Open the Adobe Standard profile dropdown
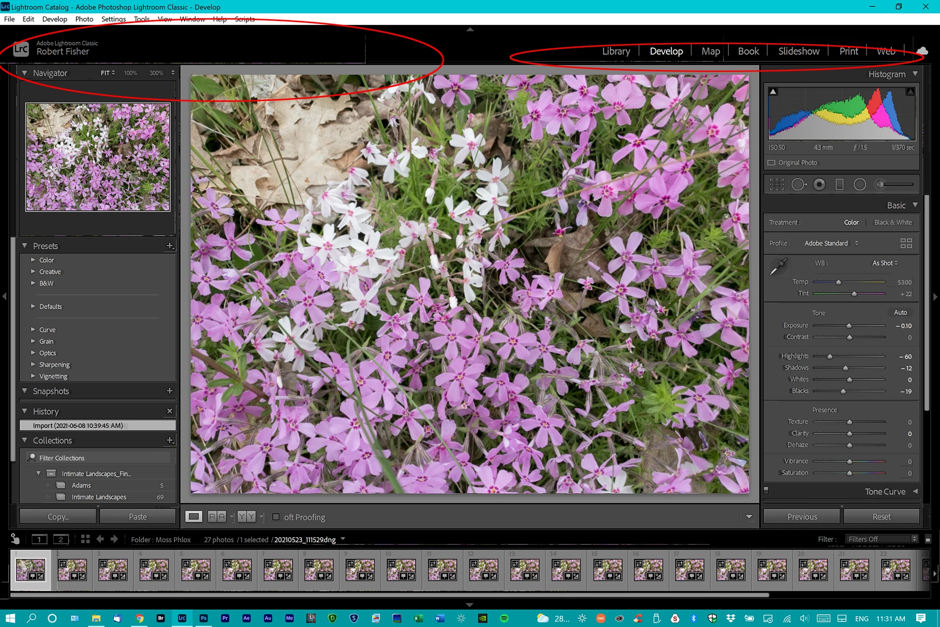Image resolution: width=940 pixels, height=627 pixels. pos(831,243)
